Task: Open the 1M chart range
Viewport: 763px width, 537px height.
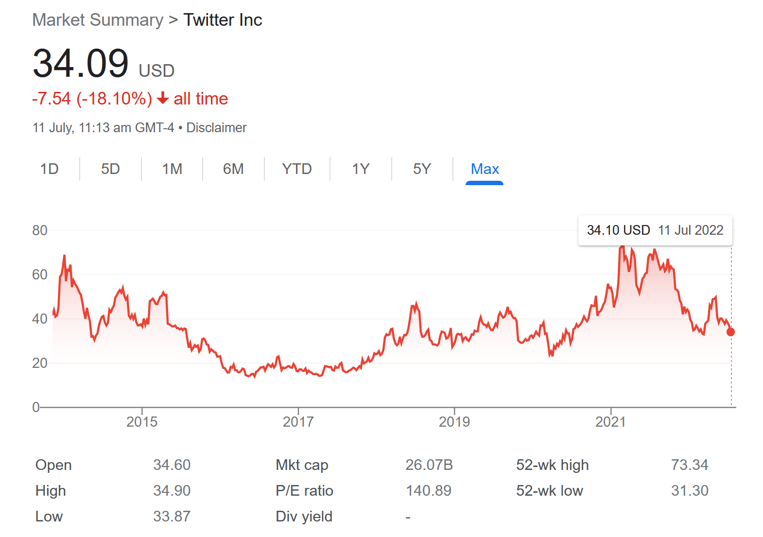Action: (172, 169)
